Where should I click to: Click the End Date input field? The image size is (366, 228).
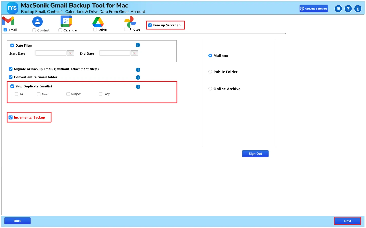coord(115,53)
